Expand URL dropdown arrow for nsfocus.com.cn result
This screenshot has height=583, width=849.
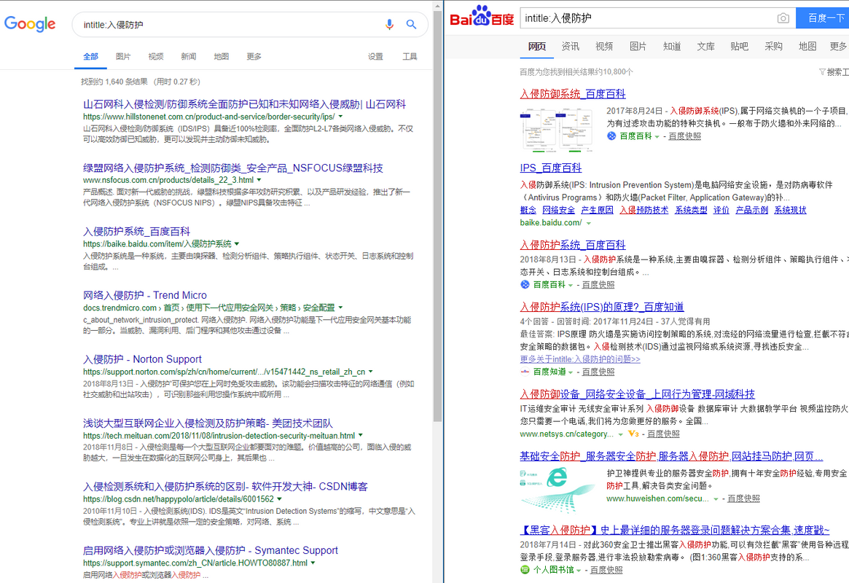point(259,180)
